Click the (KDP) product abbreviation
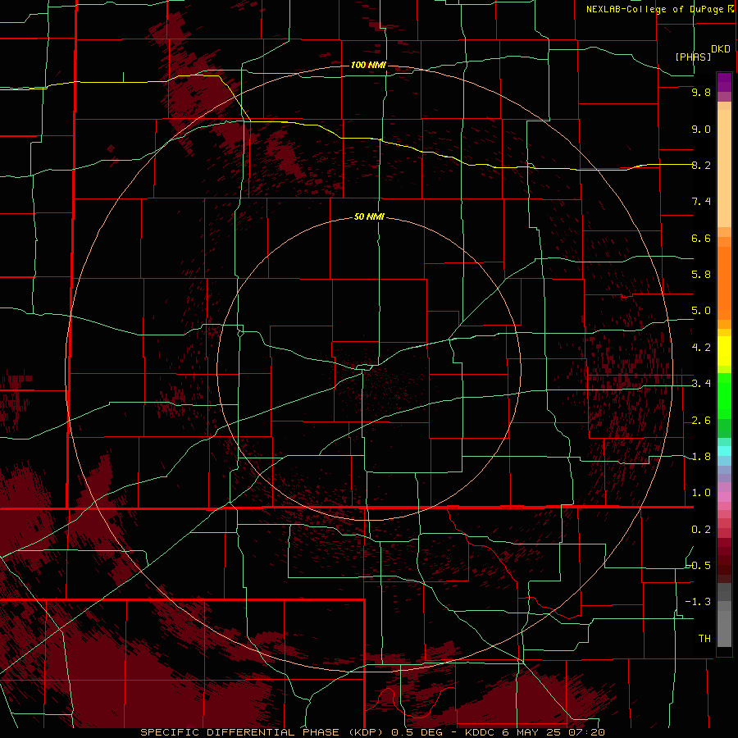The height and width of the screenshot is (738, 738). tap(364, 732)
